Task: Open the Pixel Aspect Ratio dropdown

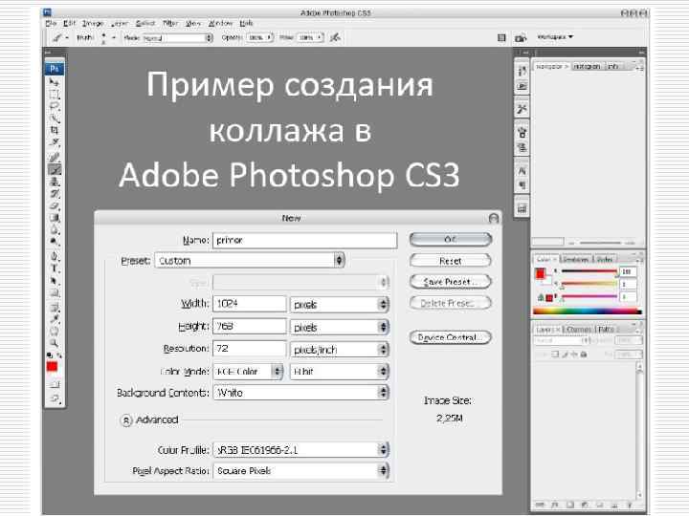Action: (301, 471)
